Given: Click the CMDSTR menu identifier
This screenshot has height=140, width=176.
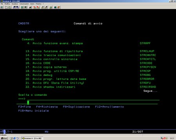Looking at the screenshot, I should (23, 23).
